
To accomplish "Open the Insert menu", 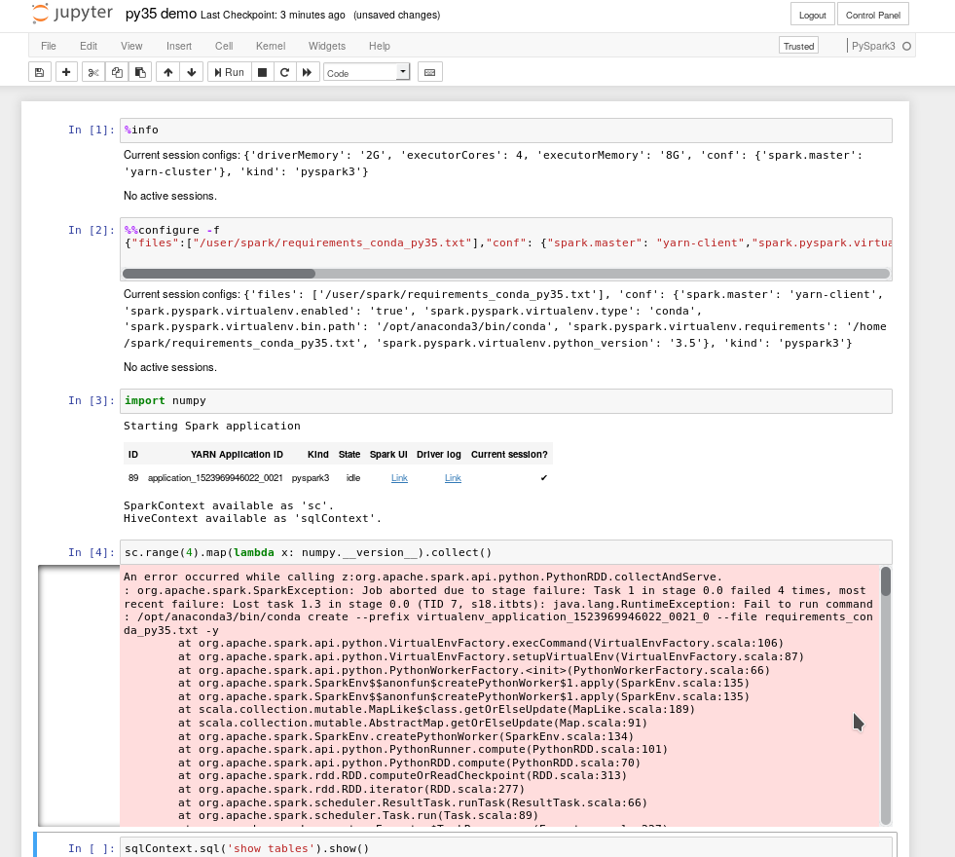I will click(x=179, y=46).
